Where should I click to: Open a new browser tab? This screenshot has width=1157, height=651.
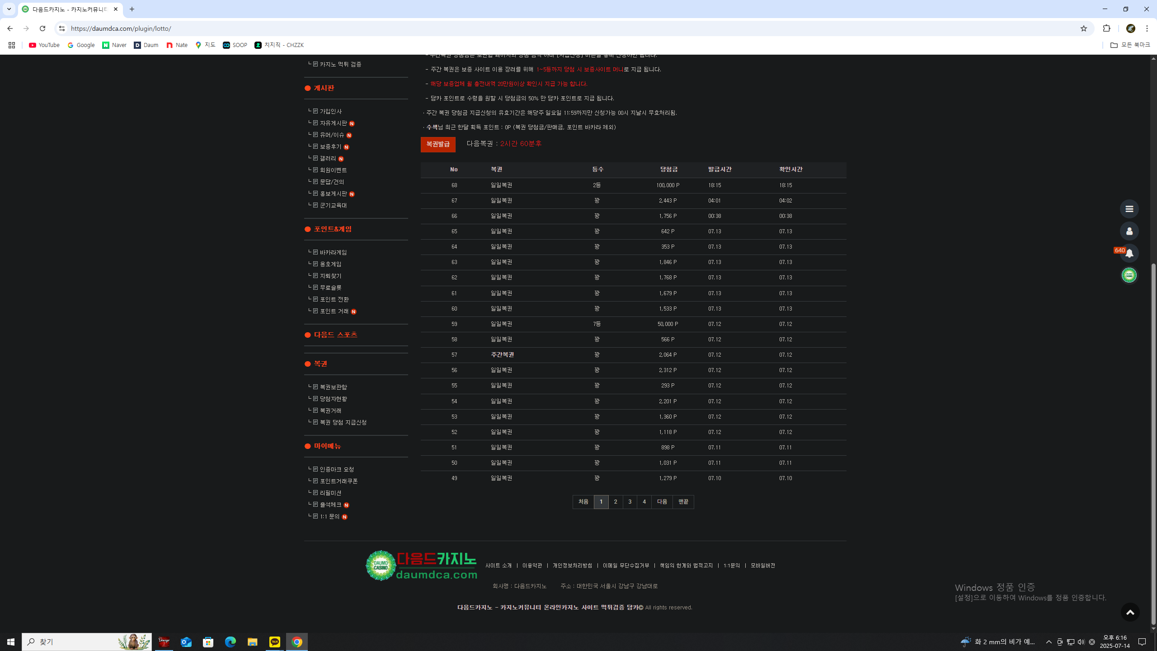click(132, 9)
